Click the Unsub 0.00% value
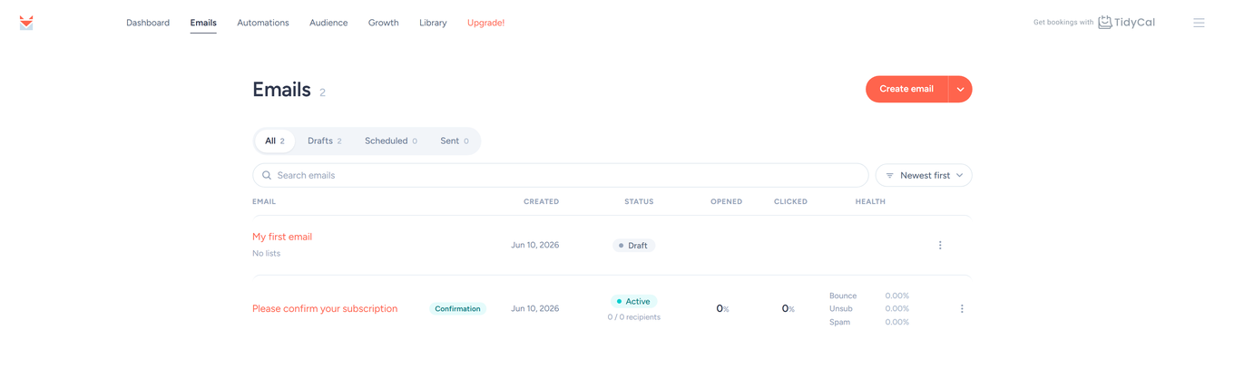The height and width of the screenshot is (369, 1234). tap(897, 309)
